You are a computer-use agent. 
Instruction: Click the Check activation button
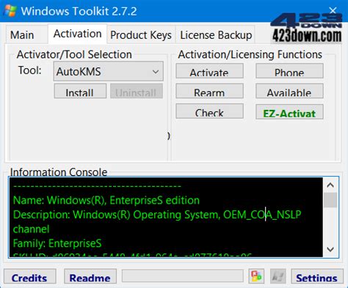coord(209,111)
